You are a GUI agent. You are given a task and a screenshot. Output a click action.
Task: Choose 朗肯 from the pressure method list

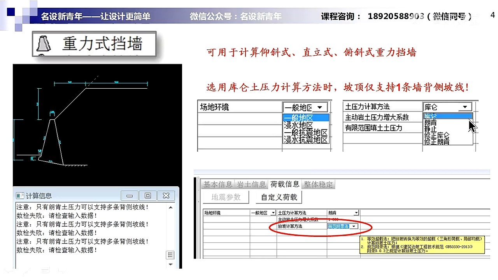[448, 122]
